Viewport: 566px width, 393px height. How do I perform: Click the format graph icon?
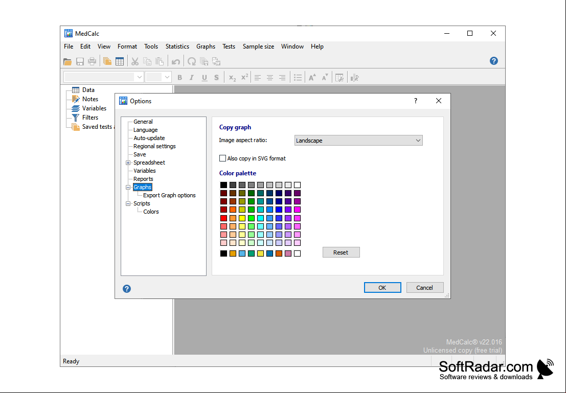(354, 78)
